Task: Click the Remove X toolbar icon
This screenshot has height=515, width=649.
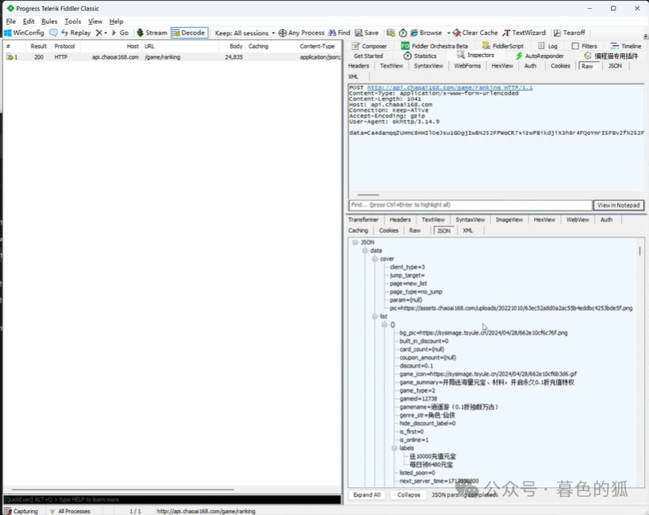Action: point(101,33)
